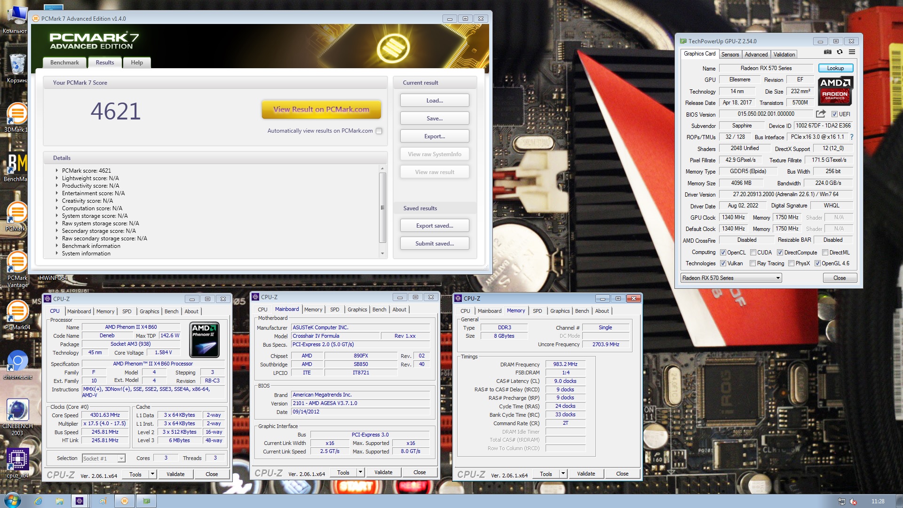Open the Recycle Bin desktop icon
The image size is (903, 508).
[17, 68]
